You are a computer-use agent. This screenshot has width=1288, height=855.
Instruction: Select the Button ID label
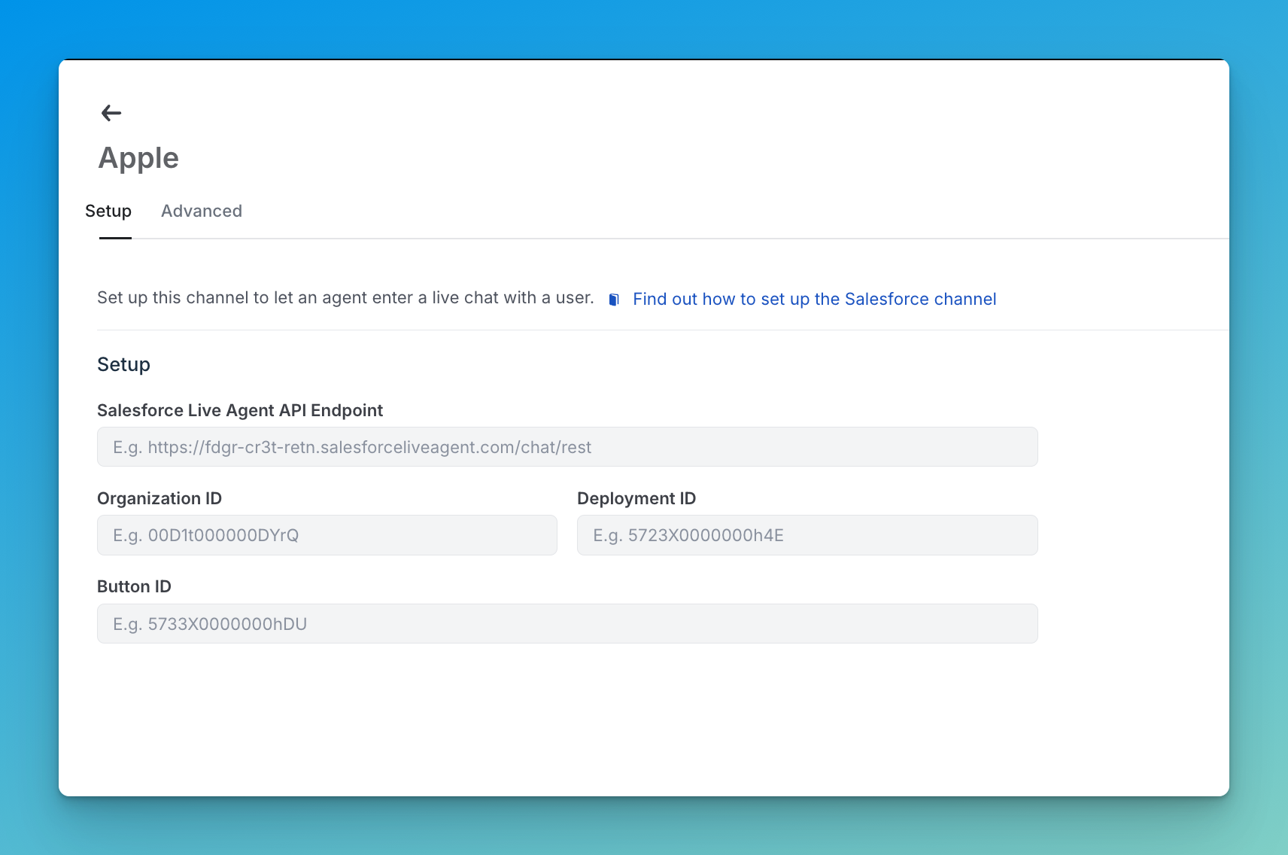(134, 586)
